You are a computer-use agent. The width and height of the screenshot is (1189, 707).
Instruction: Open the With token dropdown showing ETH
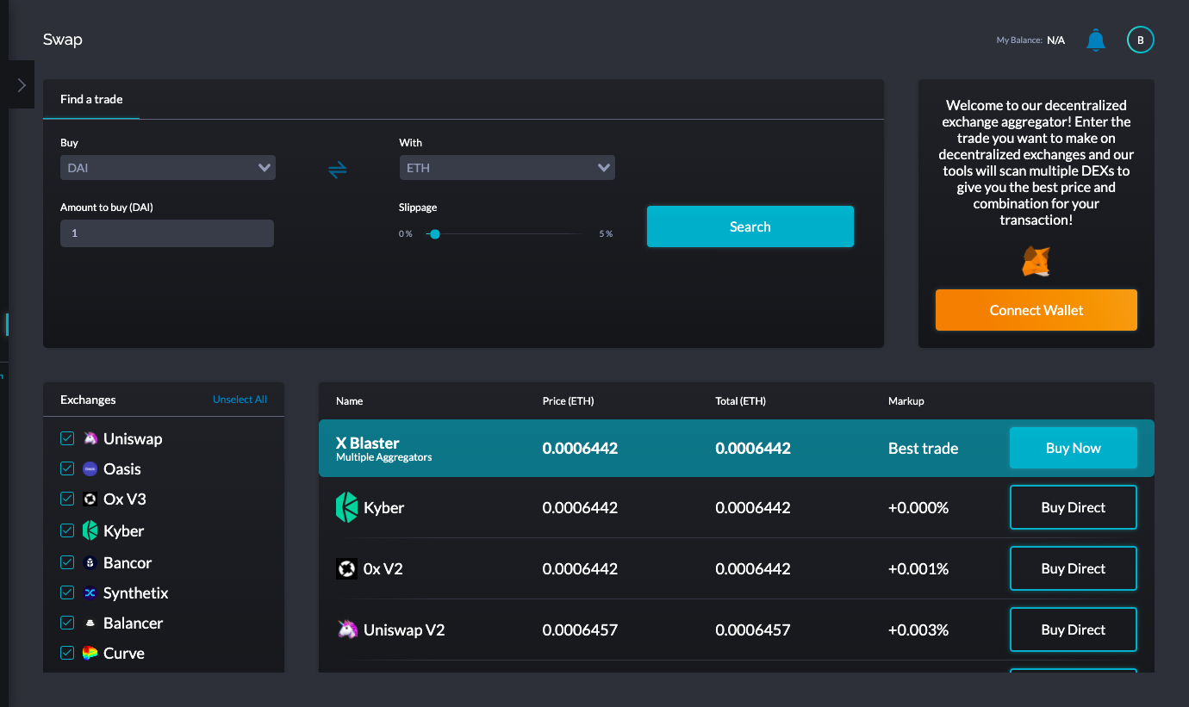tap(507, 168)
